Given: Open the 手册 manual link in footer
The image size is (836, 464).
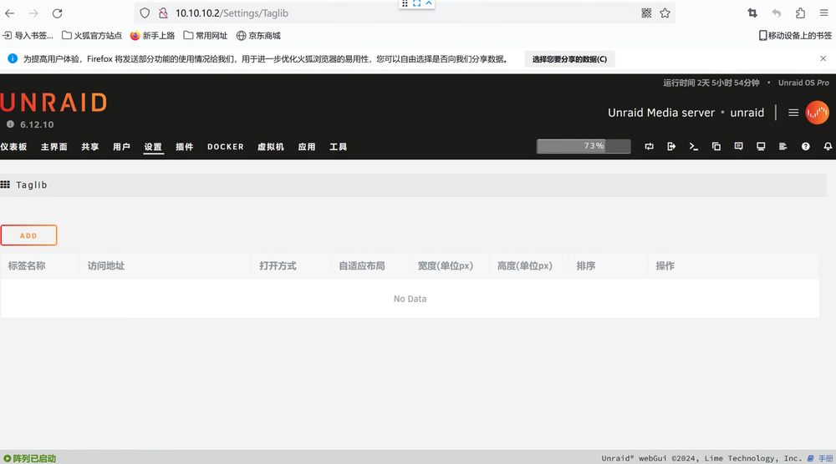Looking at the screenshot, I should 821,458.
